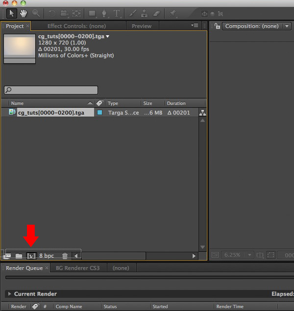Viewport: 294px width, 311px height.
Task: Click the Started column header
Action: pyautogui.click(x=160, y=307)
